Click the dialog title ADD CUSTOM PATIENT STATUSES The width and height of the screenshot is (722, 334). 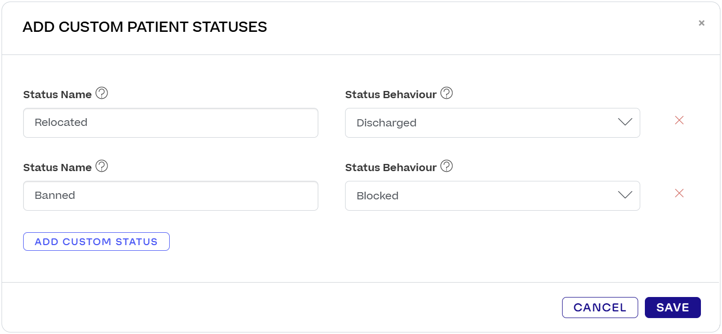pos(145,27)
